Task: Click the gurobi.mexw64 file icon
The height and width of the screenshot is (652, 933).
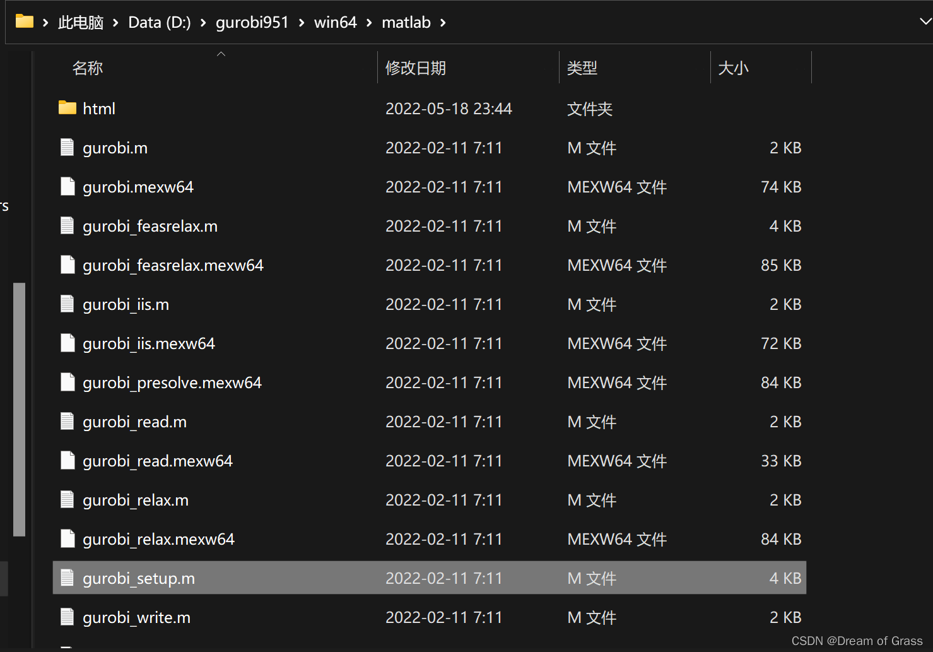Action: (67, 186)
